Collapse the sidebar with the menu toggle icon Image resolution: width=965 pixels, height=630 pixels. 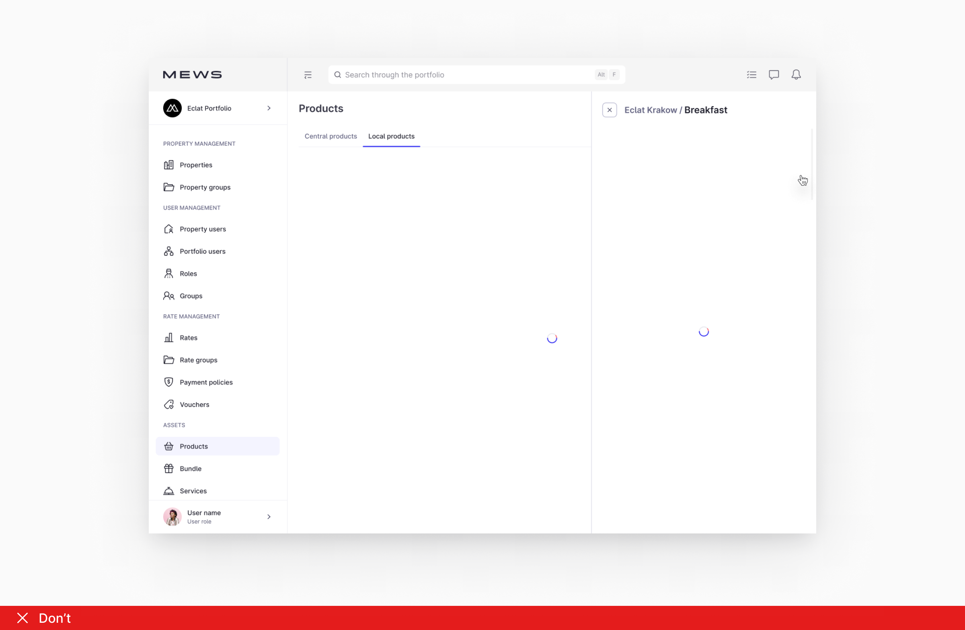(x=308, y=75)
